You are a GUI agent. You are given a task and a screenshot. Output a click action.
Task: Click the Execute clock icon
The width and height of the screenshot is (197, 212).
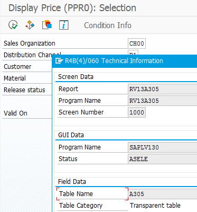point(13,25)
